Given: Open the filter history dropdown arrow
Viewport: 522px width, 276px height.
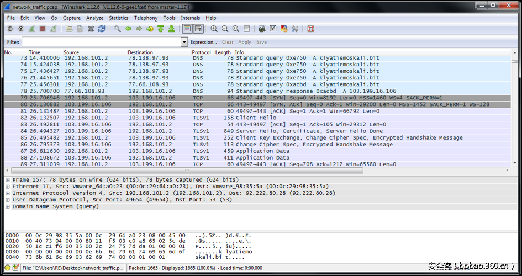Looking at the screenshot, I should coord(184,42).
